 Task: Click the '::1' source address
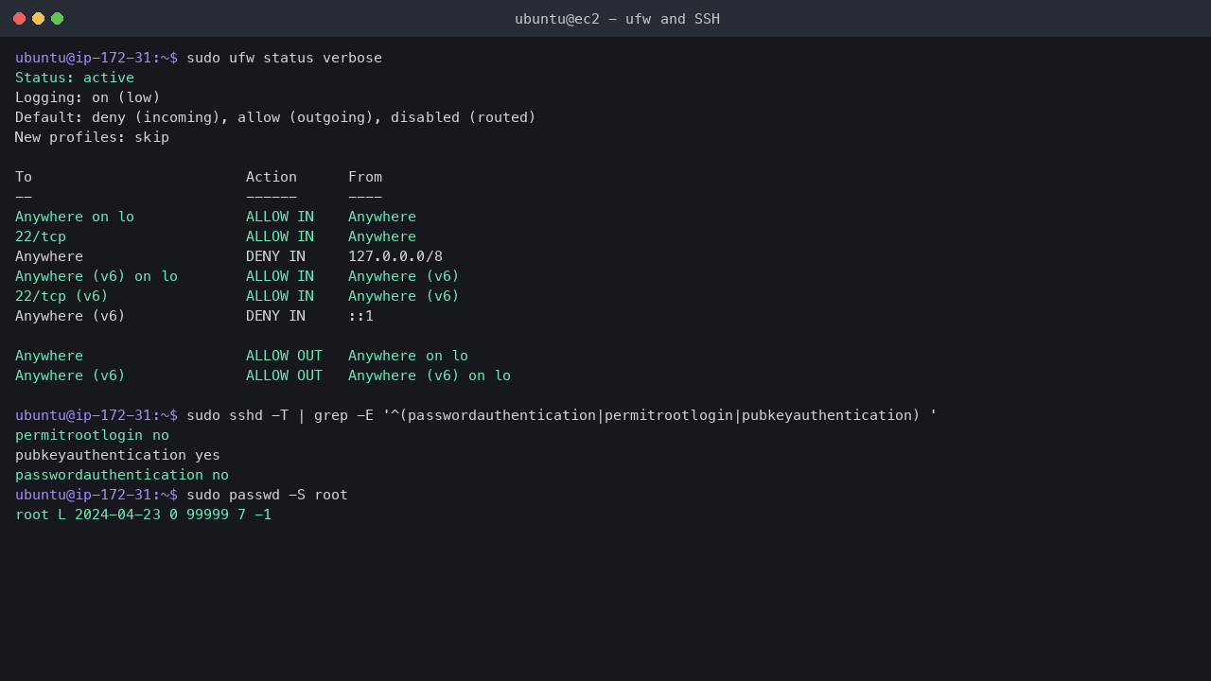360,316
